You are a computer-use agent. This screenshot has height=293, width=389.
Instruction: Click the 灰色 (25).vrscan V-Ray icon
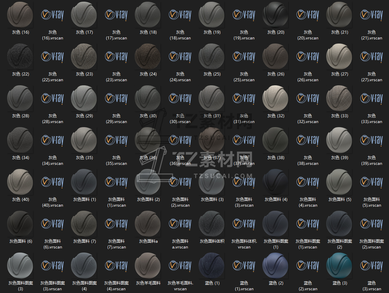(x=244, y=56)
